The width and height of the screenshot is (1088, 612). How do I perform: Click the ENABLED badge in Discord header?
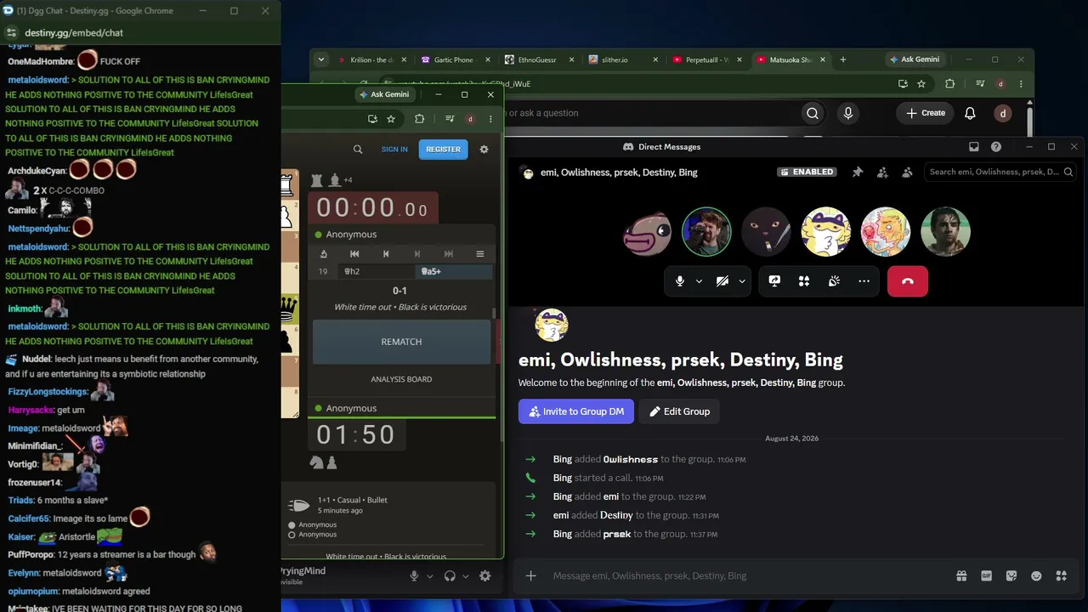click(x=807, y=172)
